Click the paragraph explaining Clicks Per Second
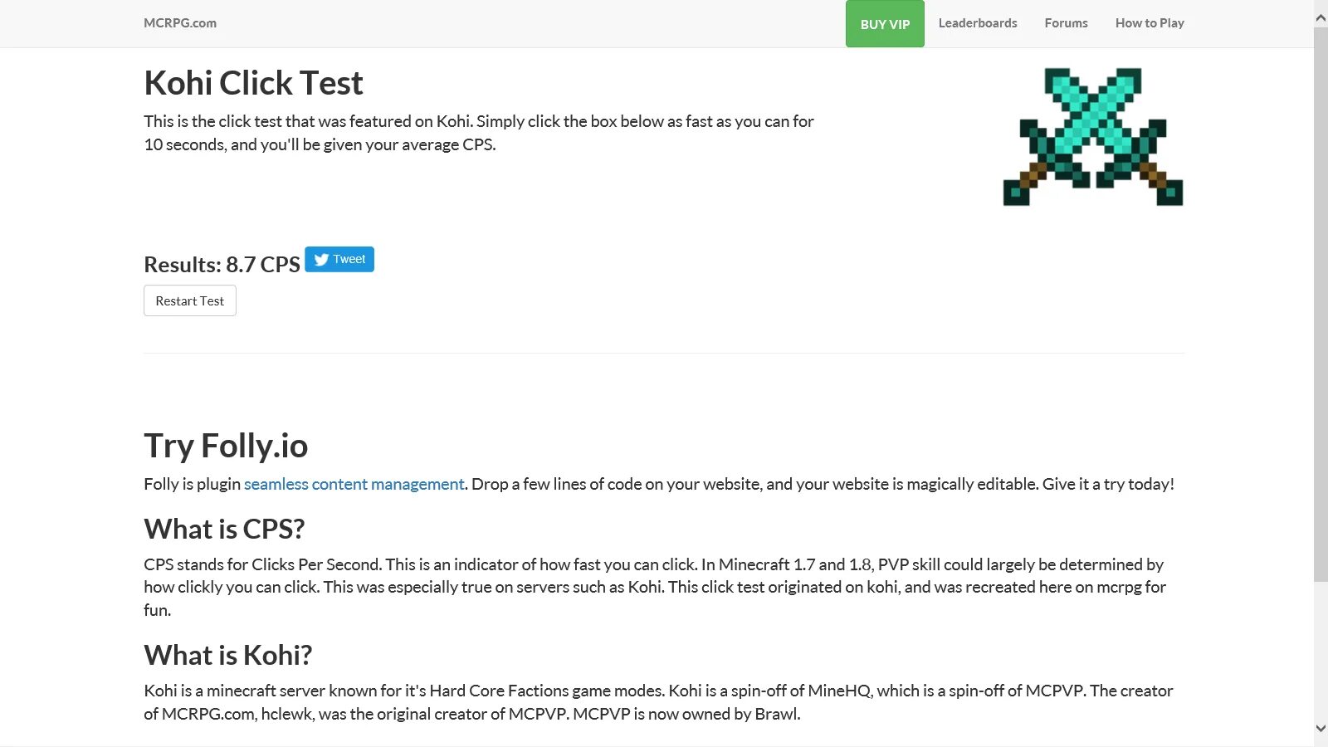1328x747 pixels. pyautogui.click(x=654, y=587)
